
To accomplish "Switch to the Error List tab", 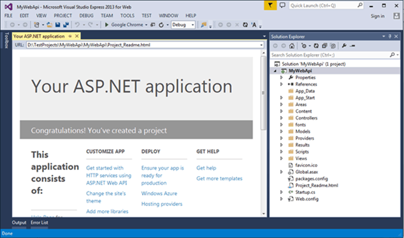I will pos(39,223).
